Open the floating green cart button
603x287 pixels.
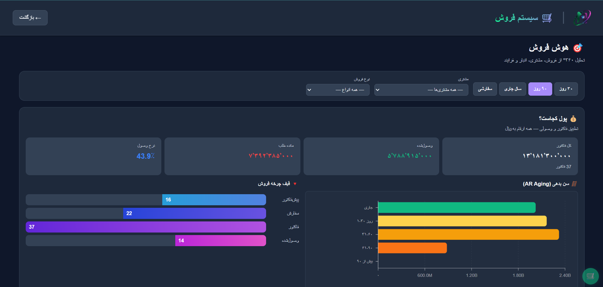[590, 276]
